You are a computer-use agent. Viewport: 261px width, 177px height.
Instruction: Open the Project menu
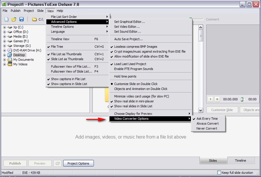click(29, 11)
